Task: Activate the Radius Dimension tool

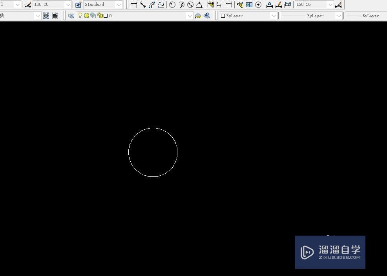Action: coord(172,5)
